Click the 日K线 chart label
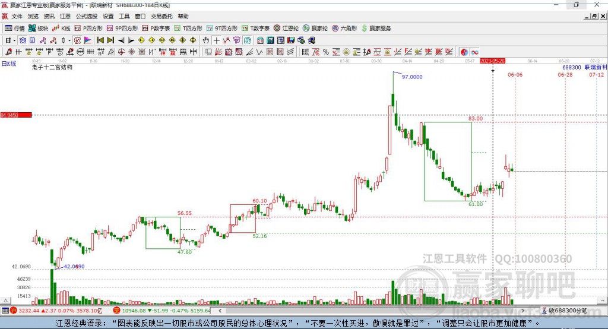 (8, 64)
